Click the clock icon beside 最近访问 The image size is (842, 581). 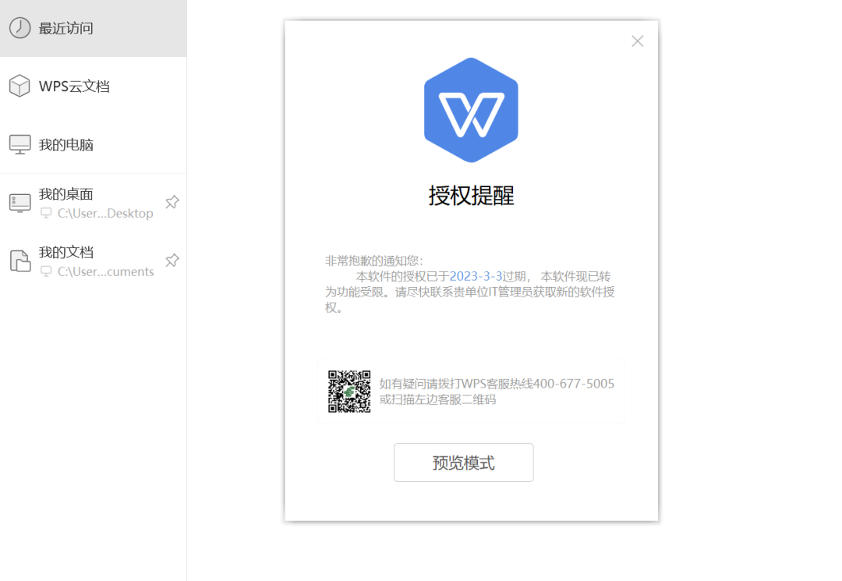(x=19, y=28)
